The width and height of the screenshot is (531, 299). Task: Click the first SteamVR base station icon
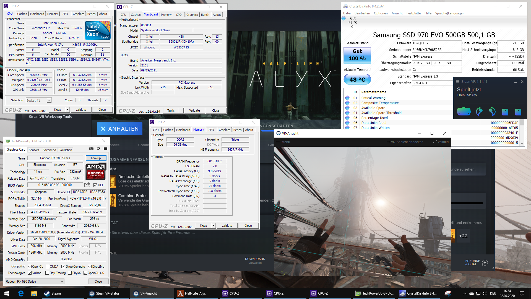[x=505, y=112]
